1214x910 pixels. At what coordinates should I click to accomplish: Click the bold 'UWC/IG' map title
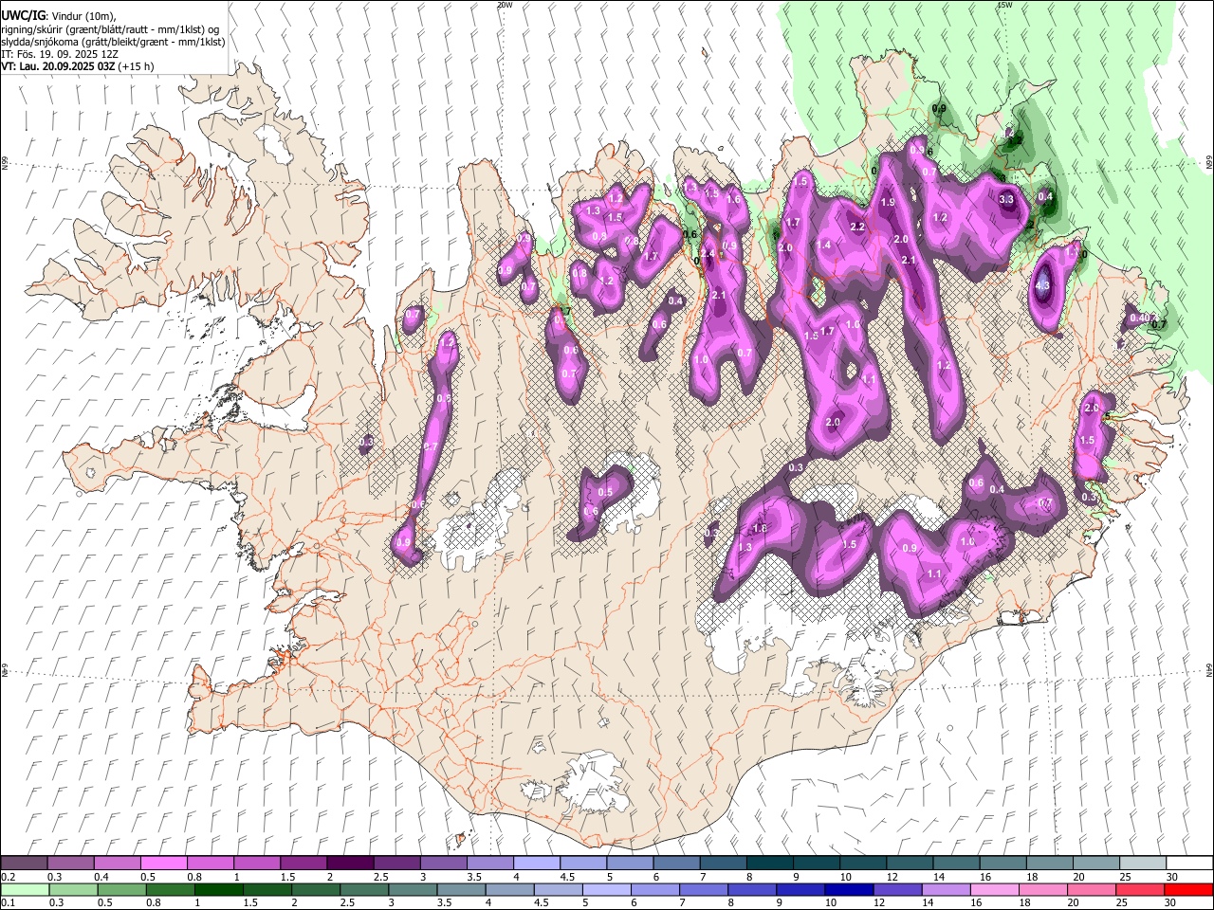coord(23,15)
